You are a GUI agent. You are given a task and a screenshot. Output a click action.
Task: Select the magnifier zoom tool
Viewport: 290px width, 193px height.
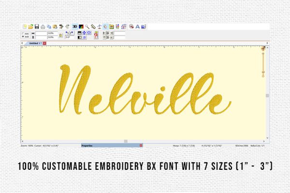coord(87,27)
